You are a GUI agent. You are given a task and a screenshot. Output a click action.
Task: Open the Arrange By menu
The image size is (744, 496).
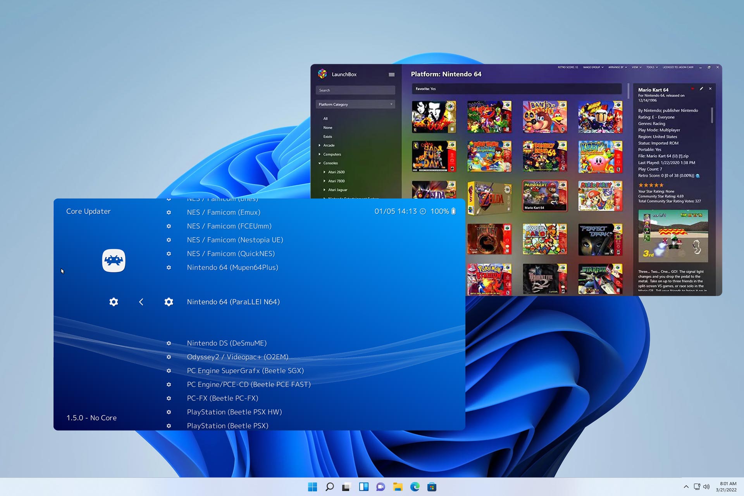(617, 67)
